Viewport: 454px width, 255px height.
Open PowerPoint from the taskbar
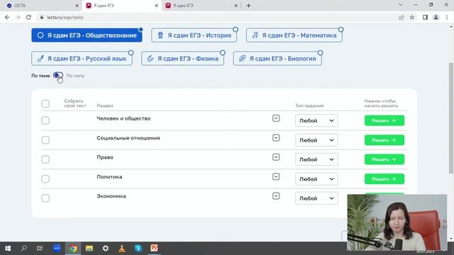(155, 248)
